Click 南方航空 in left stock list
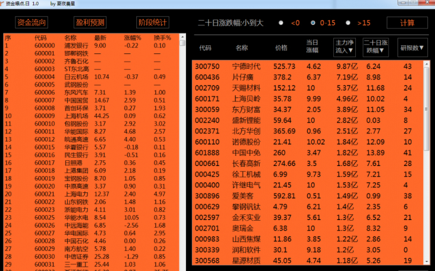 click(76, 249)
